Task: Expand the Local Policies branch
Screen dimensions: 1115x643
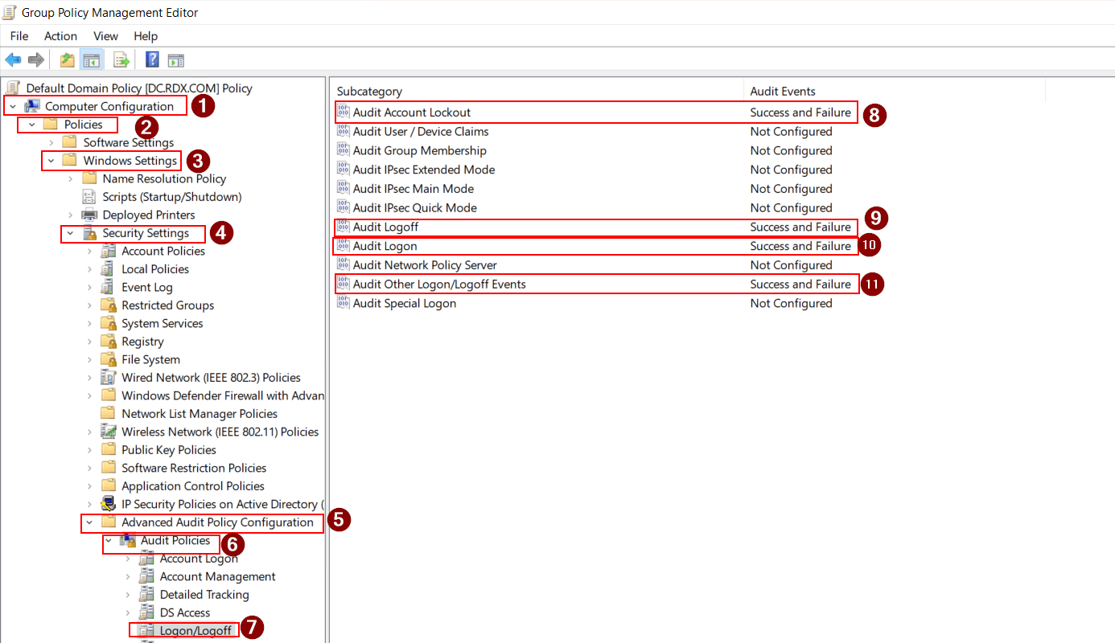Action: pyautogui.click(x=92, y=268)
